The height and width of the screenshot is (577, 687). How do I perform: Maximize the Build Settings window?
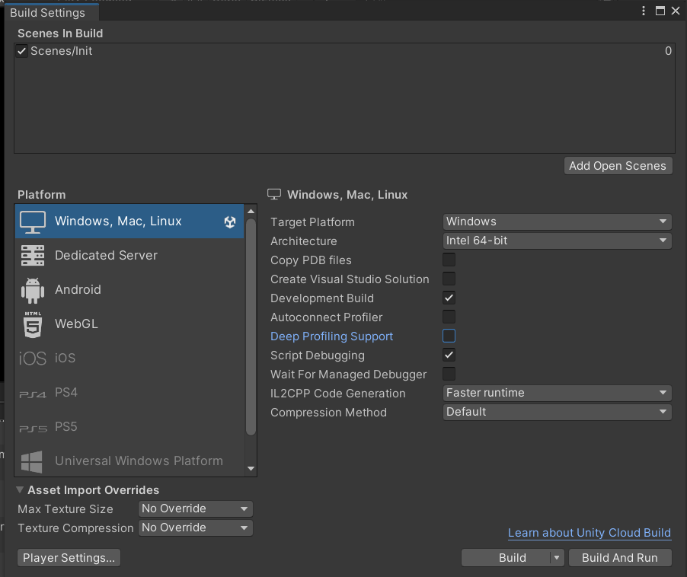tap(660, 11)
